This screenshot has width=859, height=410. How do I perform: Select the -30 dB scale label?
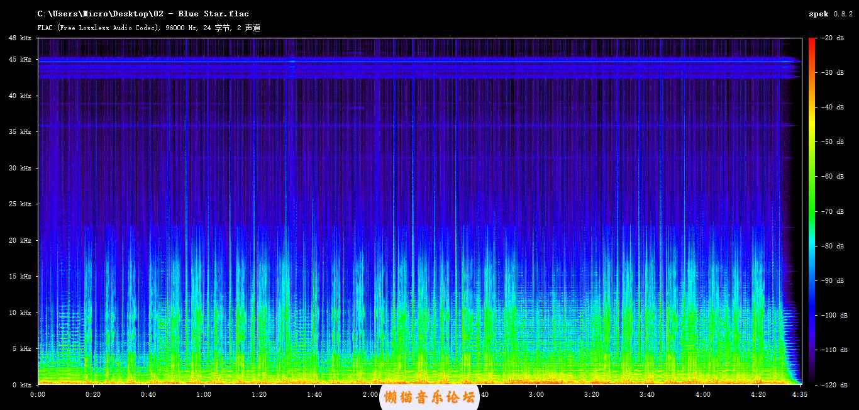[x=834, y=73]
